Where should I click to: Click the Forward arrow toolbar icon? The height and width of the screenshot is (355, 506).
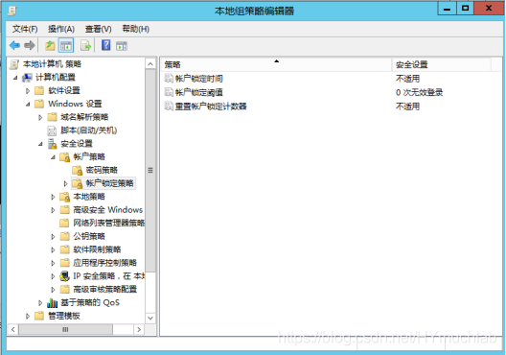(x=30, y=45)
